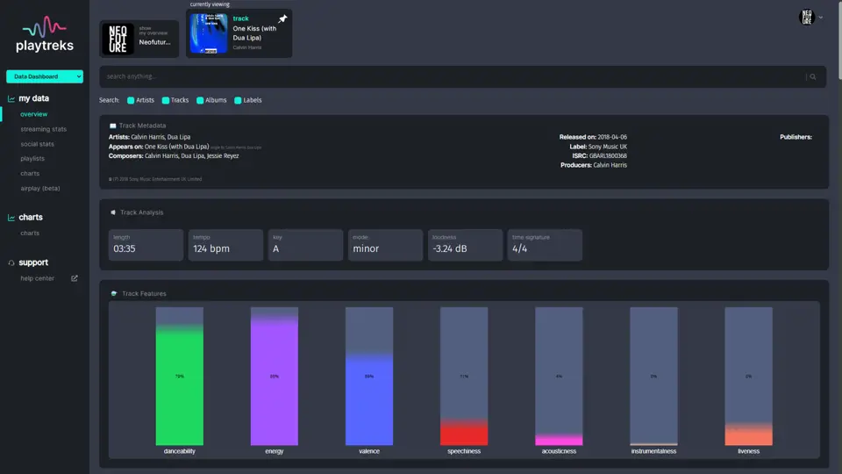
Task: Click the search anything input field
Action: tap(453, 77)
